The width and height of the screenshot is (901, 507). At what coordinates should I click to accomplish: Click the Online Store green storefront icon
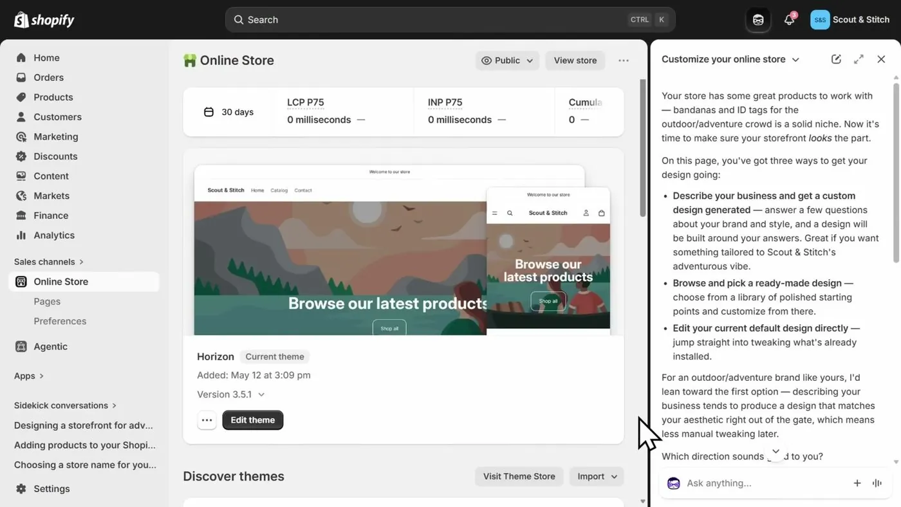[189, 60]
